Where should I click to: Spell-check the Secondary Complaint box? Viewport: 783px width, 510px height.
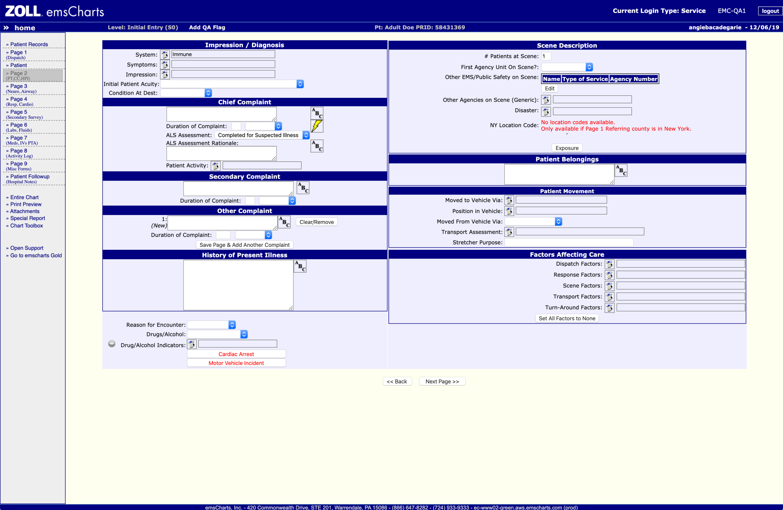(302, 188)
